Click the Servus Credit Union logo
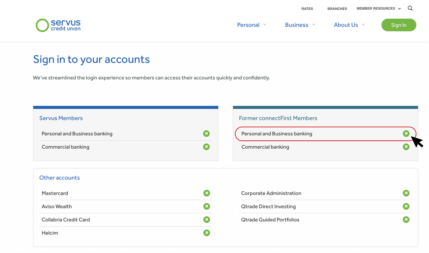429x253 pixels. 58,25
